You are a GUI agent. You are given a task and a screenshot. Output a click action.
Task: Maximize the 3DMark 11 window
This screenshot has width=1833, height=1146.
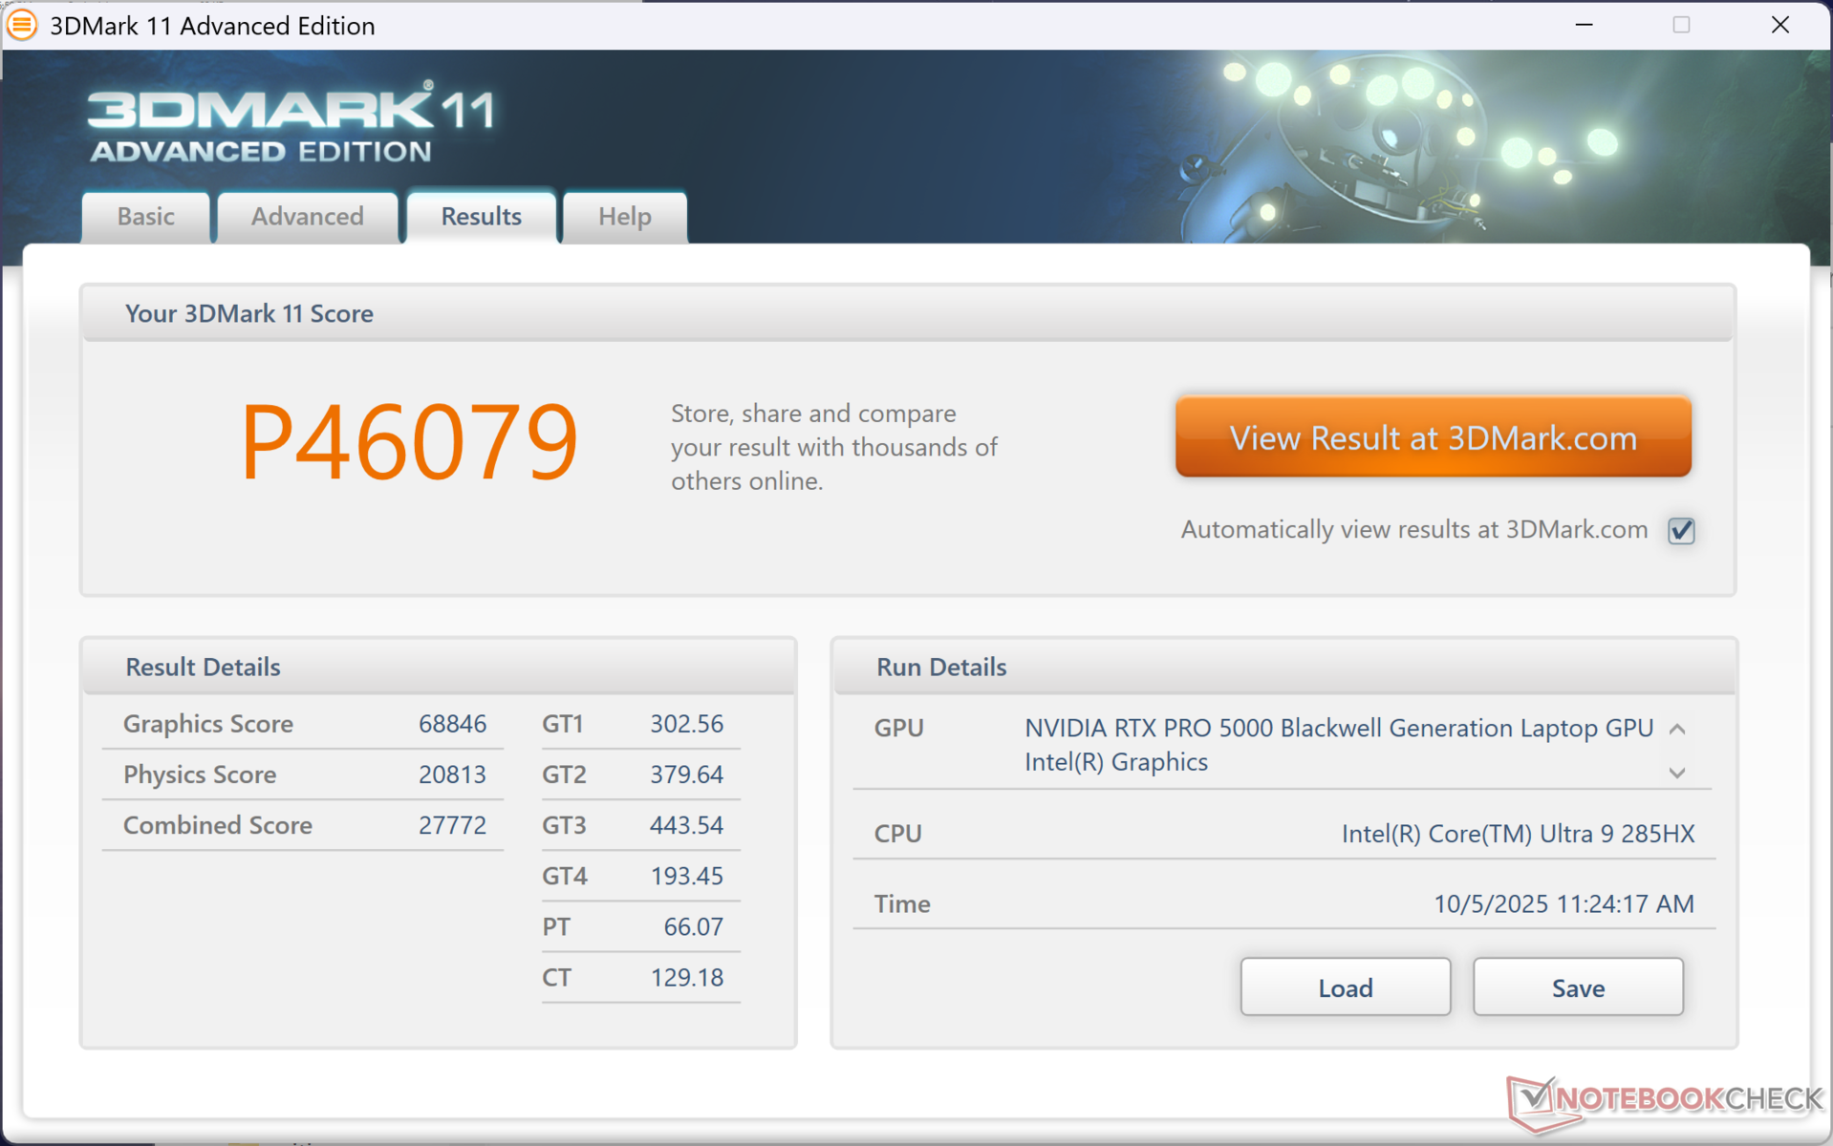coord(1681,25)
